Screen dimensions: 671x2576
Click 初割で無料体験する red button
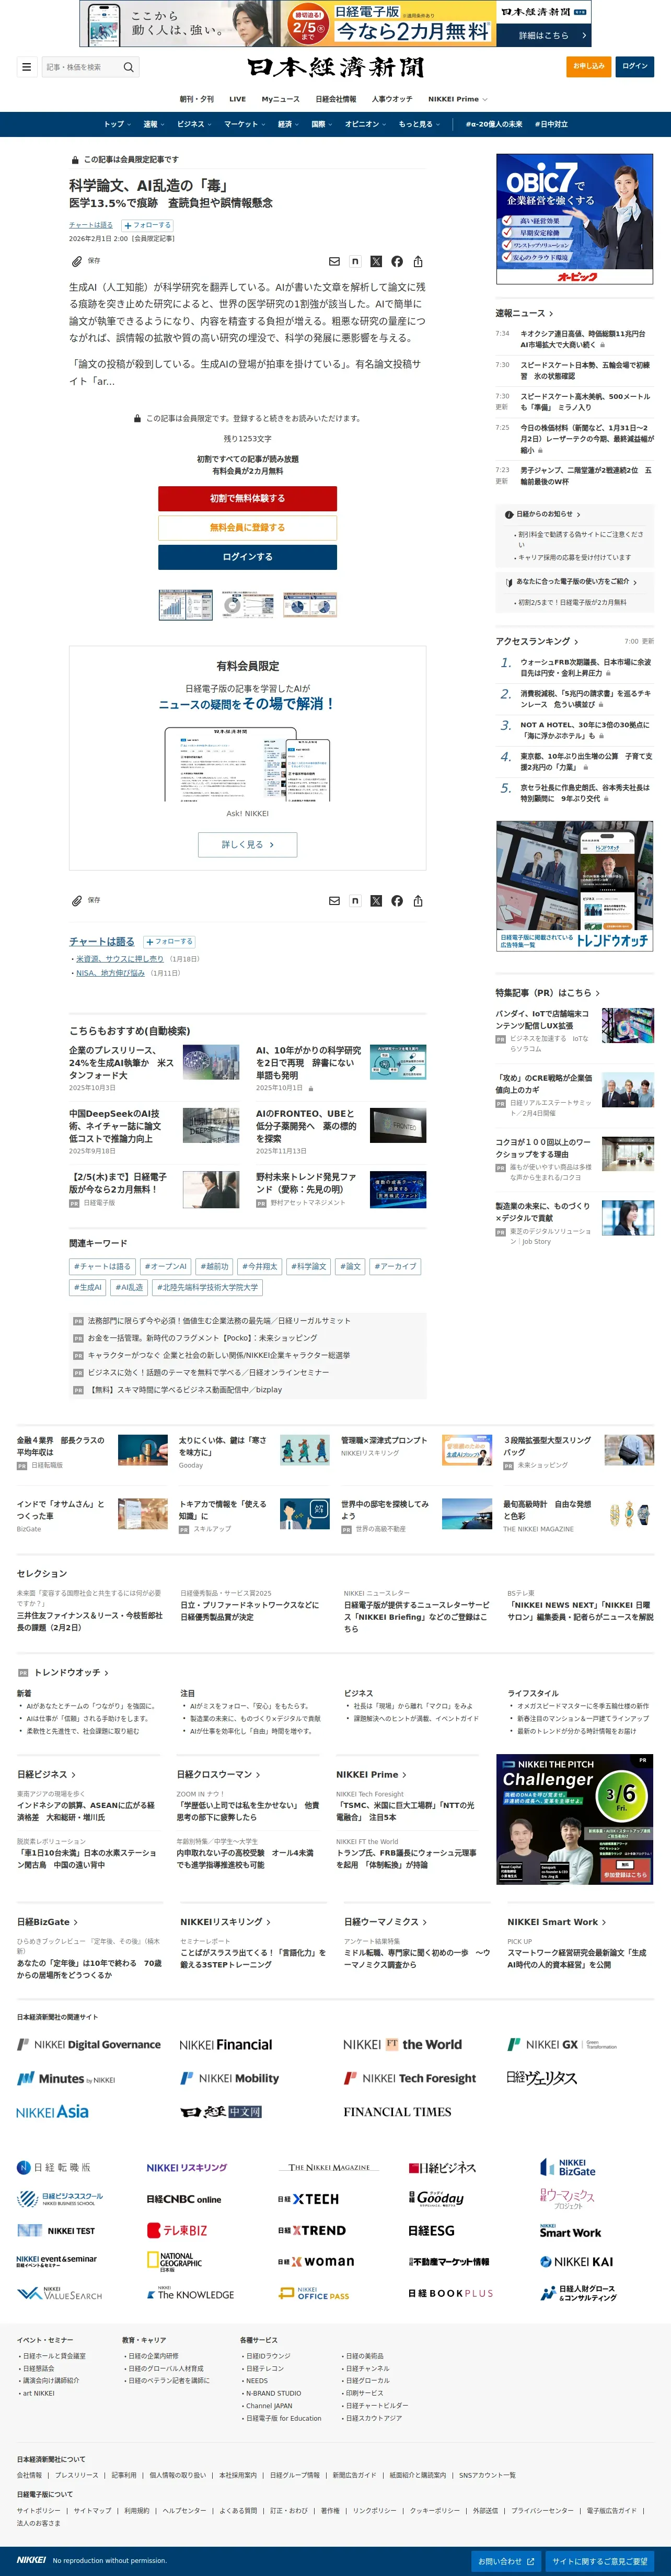(x=247, y=498)
